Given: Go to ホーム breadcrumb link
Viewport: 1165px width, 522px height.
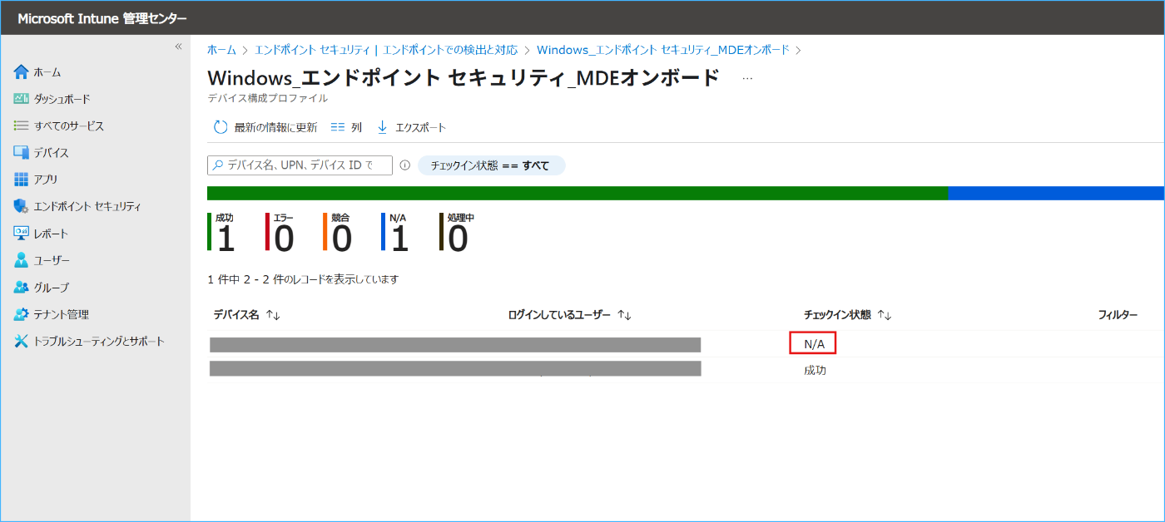Looking at the screenshot, I should point(221,50).
